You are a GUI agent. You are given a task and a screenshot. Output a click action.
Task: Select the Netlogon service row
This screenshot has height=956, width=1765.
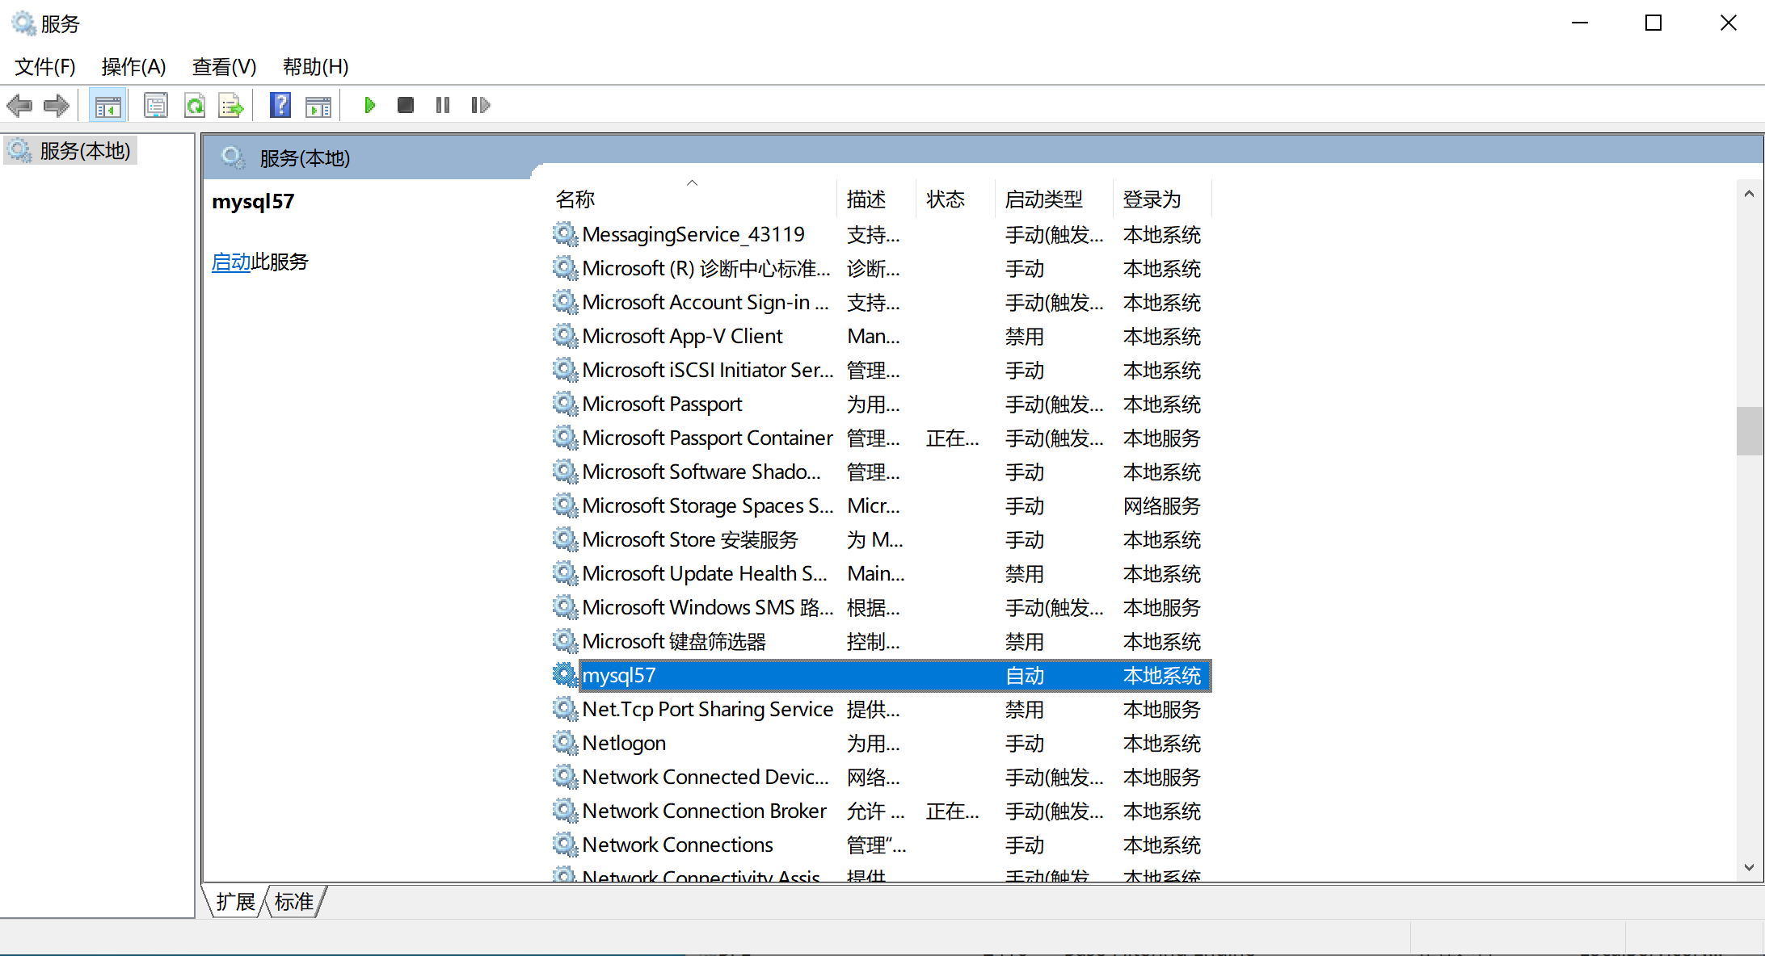click(881, 743)
